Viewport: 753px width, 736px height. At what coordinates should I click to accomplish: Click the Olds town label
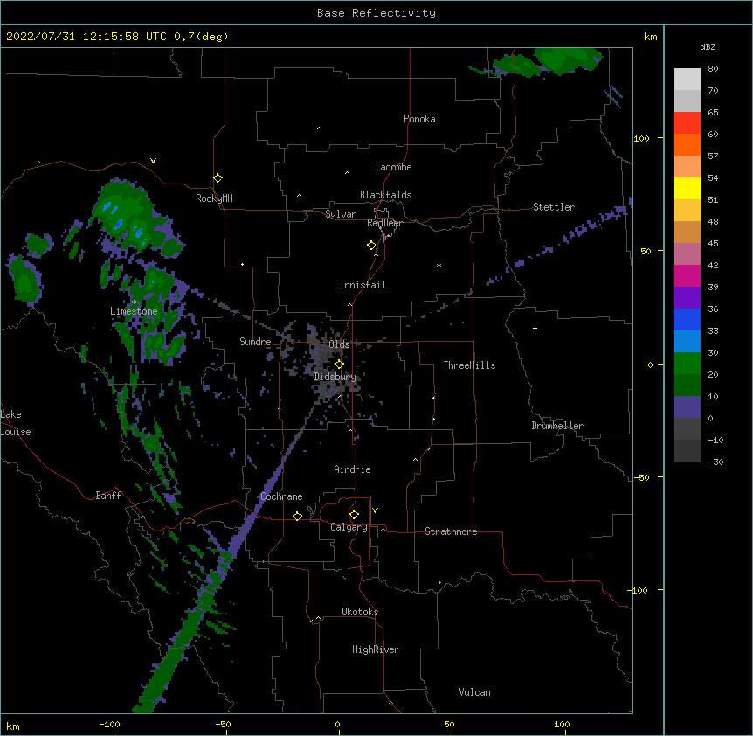point(339,344)
